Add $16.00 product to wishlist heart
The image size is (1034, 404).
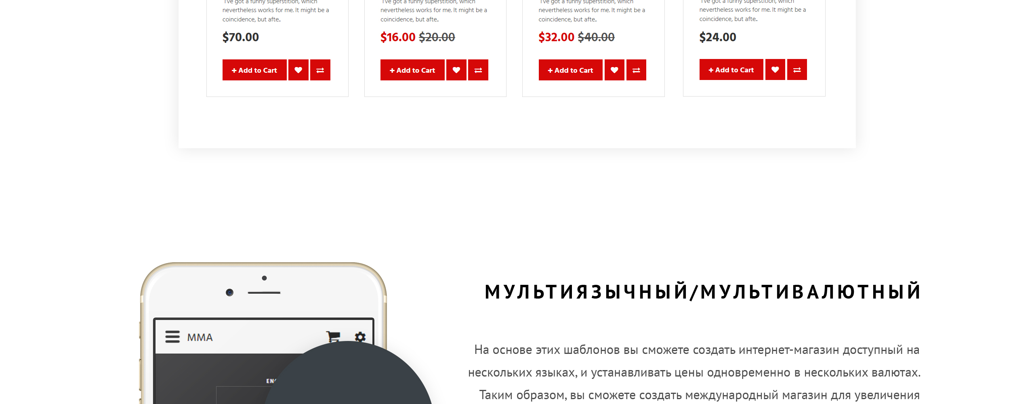456,70
